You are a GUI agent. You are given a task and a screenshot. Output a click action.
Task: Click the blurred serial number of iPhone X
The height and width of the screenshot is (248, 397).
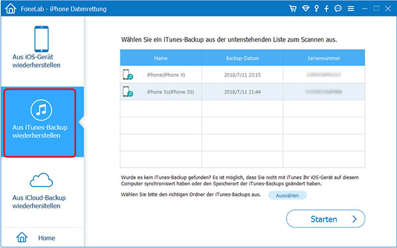click(324, 75)
